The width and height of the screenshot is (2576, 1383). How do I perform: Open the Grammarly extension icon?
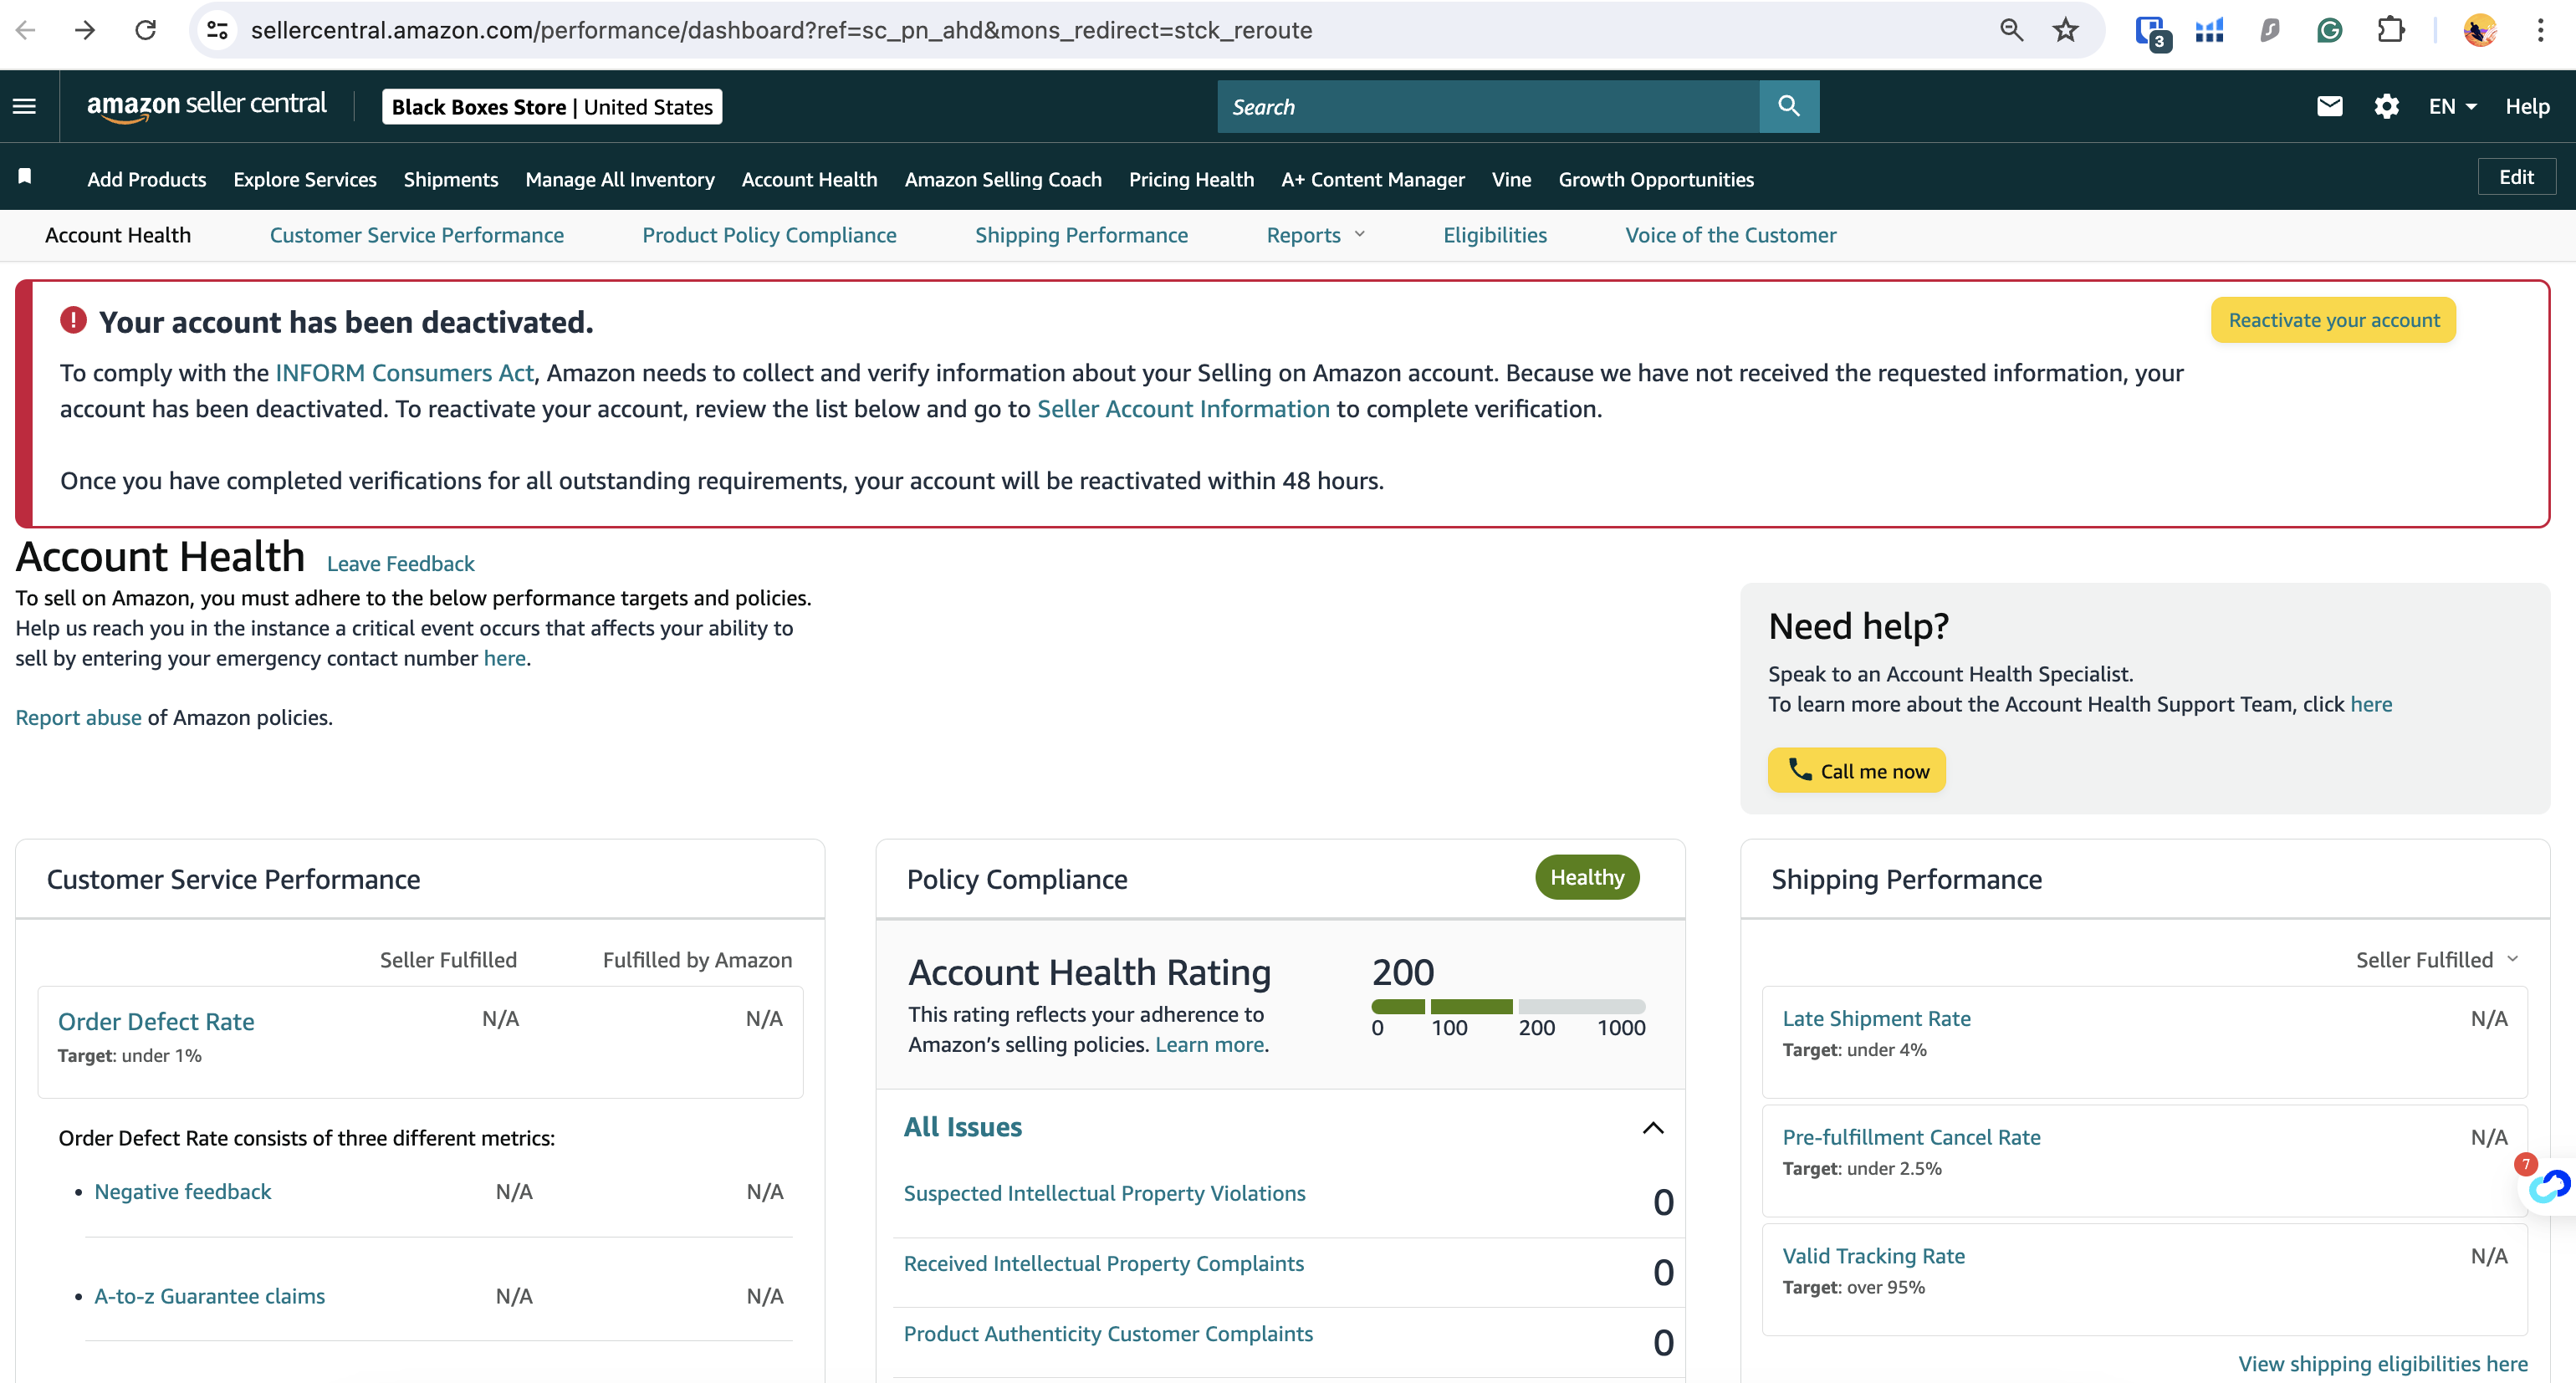2329,31
